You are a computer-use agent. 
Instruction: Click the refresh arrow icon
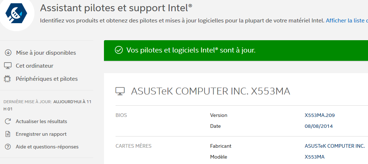point(8,121)
